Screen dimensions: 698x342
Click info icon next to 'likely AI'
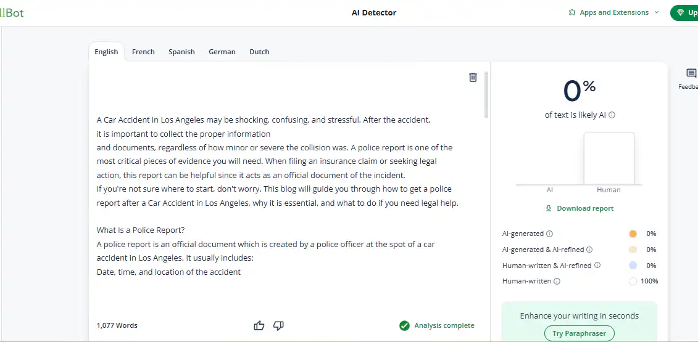pyautogui.click(x=612, y=115)
